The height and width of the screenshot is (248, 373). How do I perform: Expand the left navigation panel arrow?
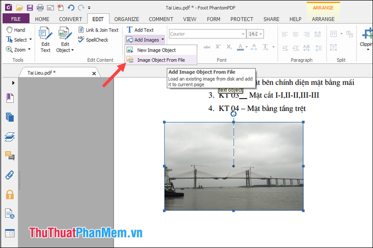(13, 83)
